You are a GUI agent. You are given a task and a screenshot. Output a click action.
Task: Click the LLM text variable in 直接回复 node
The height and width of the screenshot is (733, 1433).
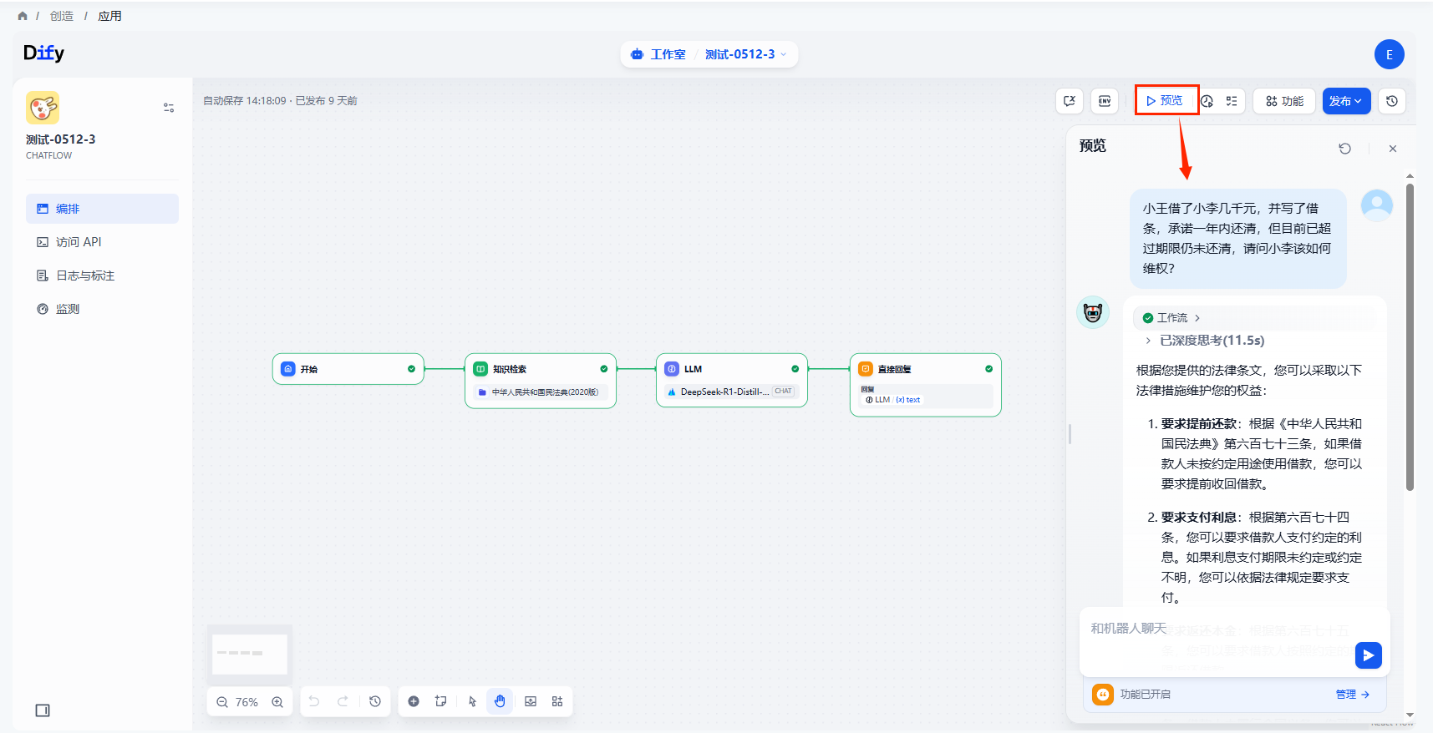893,400
